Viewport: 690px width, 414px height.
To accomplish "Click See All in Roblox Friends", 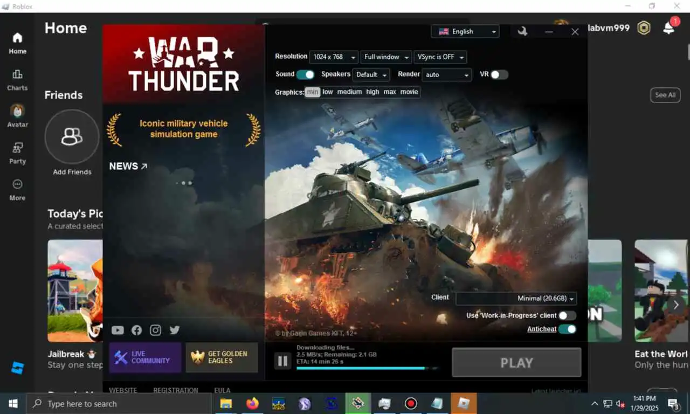I will pos(665,95).
